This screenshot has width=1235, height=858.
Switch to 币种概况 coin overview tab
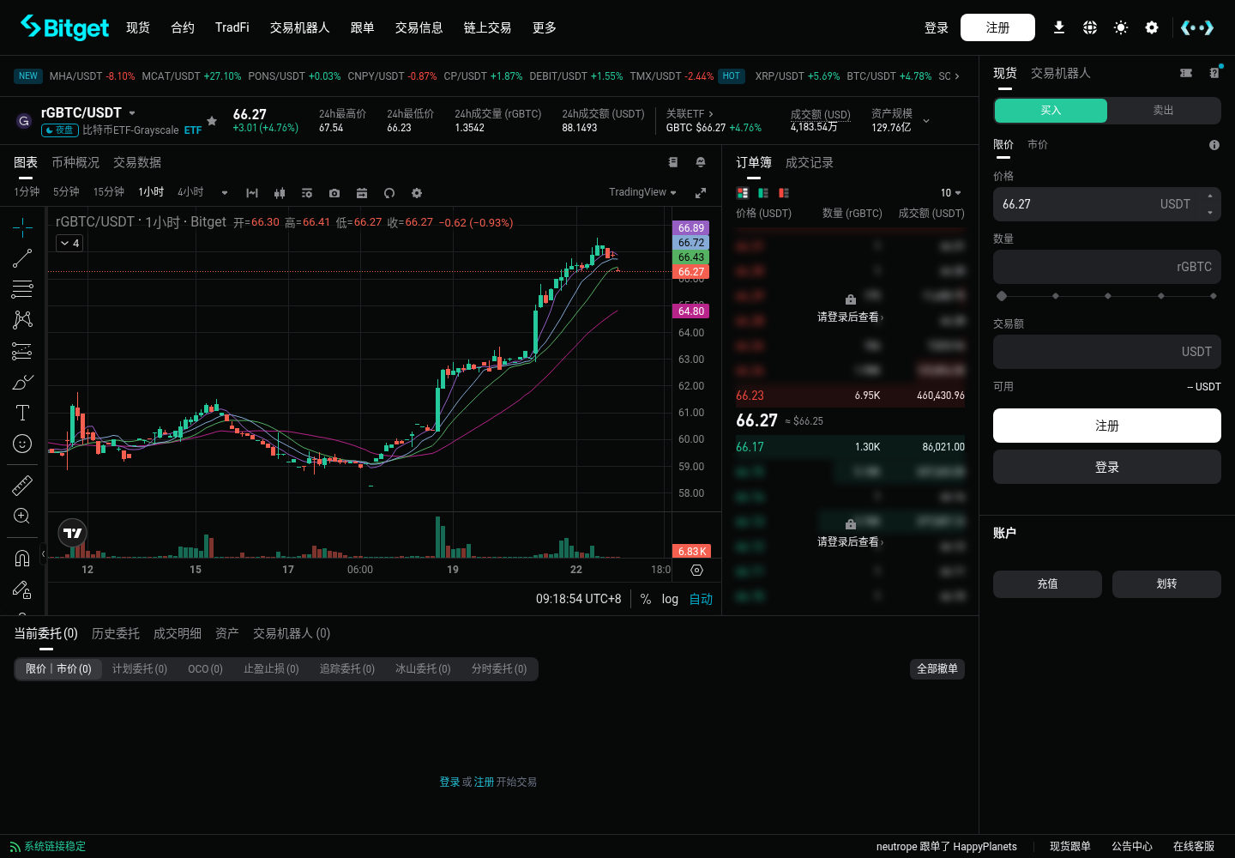click(x=75, y=162)
